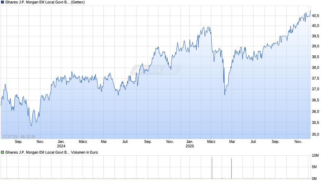Click the green legend square for volume
The height and width of the screenshot is (182, 325).
[2, 152]
